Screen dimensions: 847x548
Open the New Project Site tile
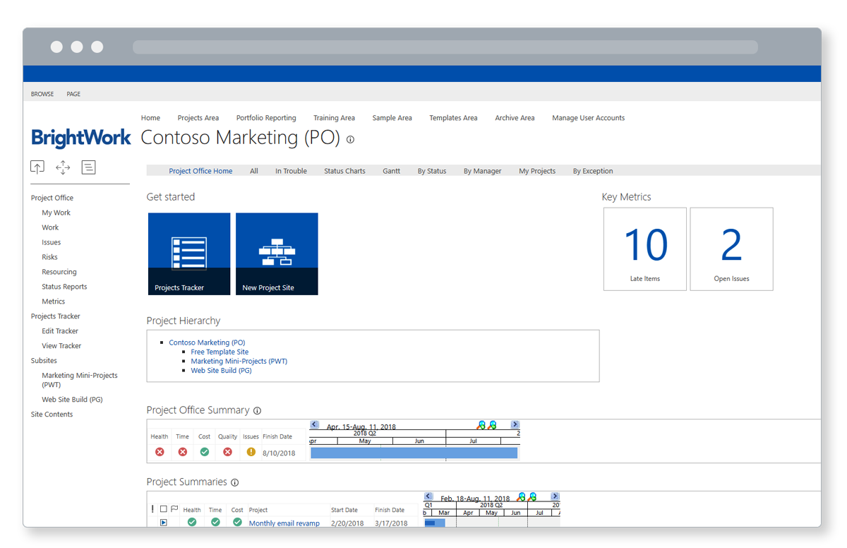click(277, 254)
